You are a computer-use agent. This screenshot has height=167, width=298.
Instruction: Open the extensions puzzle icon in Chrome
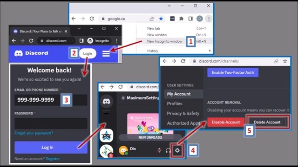point(181,19)
